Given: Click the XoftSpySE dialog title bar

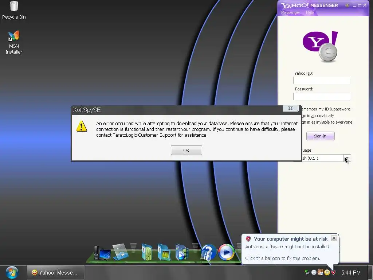Looking at the screenshot, I should (177, 110).
